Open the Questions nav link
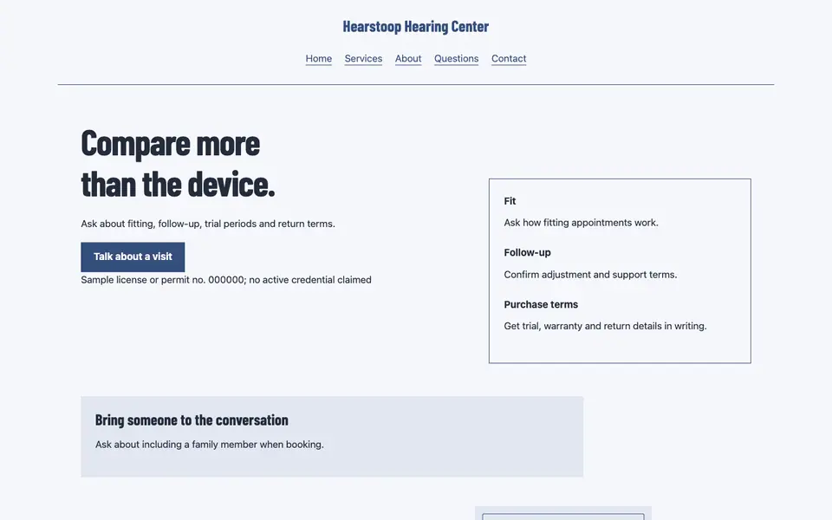 point(457,58)
